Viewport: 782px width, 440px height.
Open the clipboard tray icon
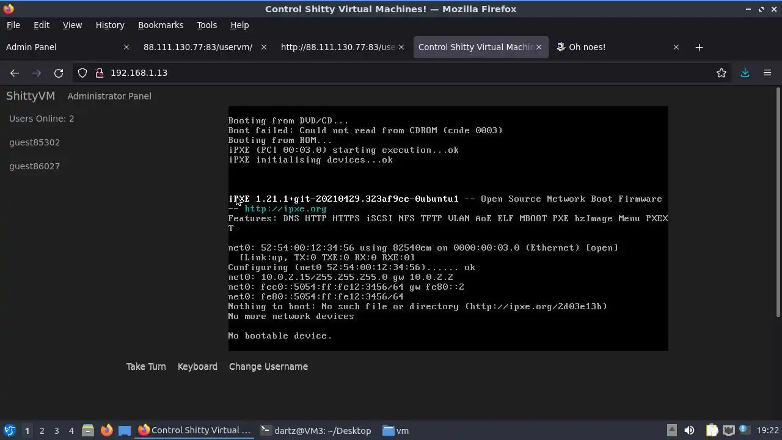(712, 431)
